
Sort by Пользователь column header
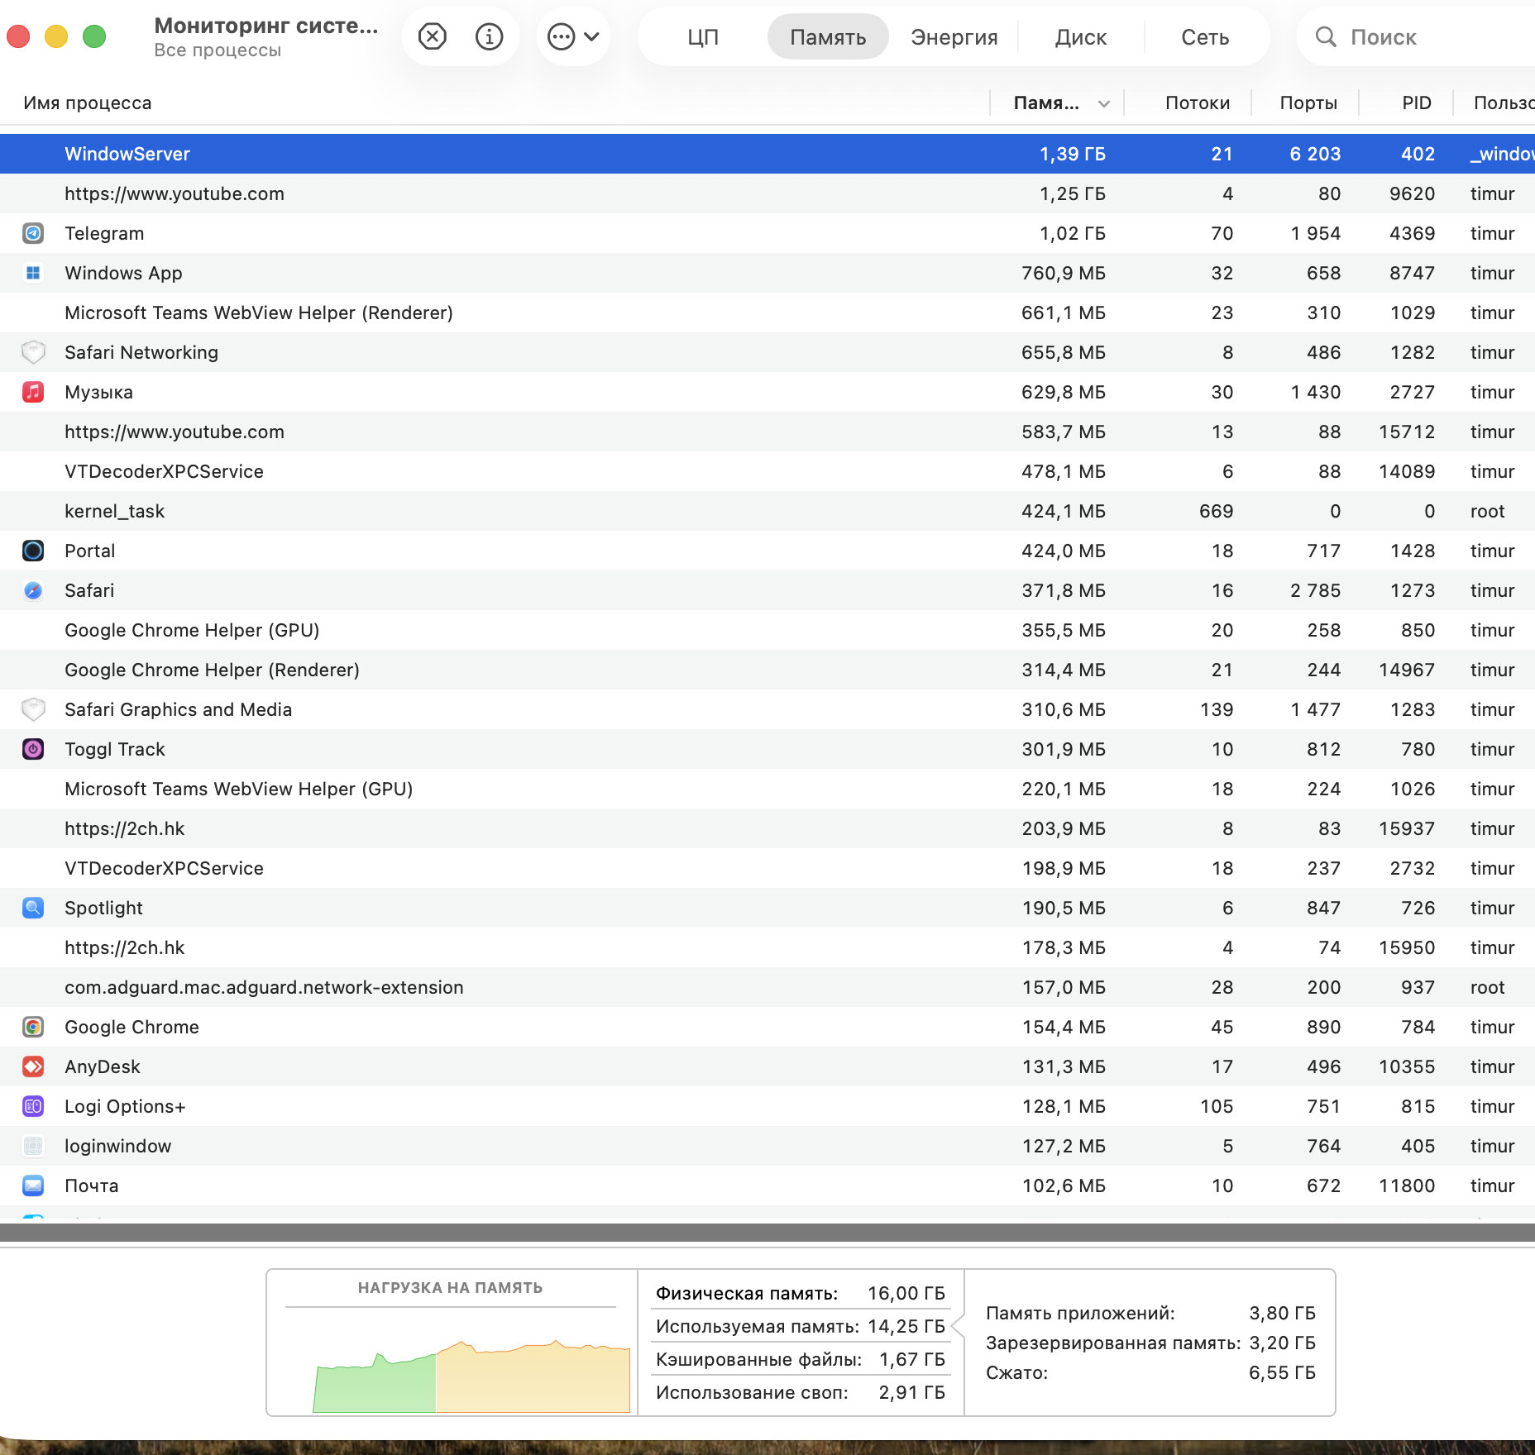pos(1504,103)
